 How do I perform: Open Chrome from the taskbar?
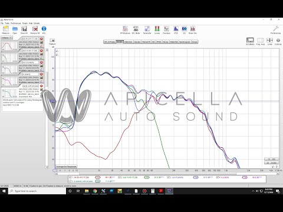tap(95, 191)
